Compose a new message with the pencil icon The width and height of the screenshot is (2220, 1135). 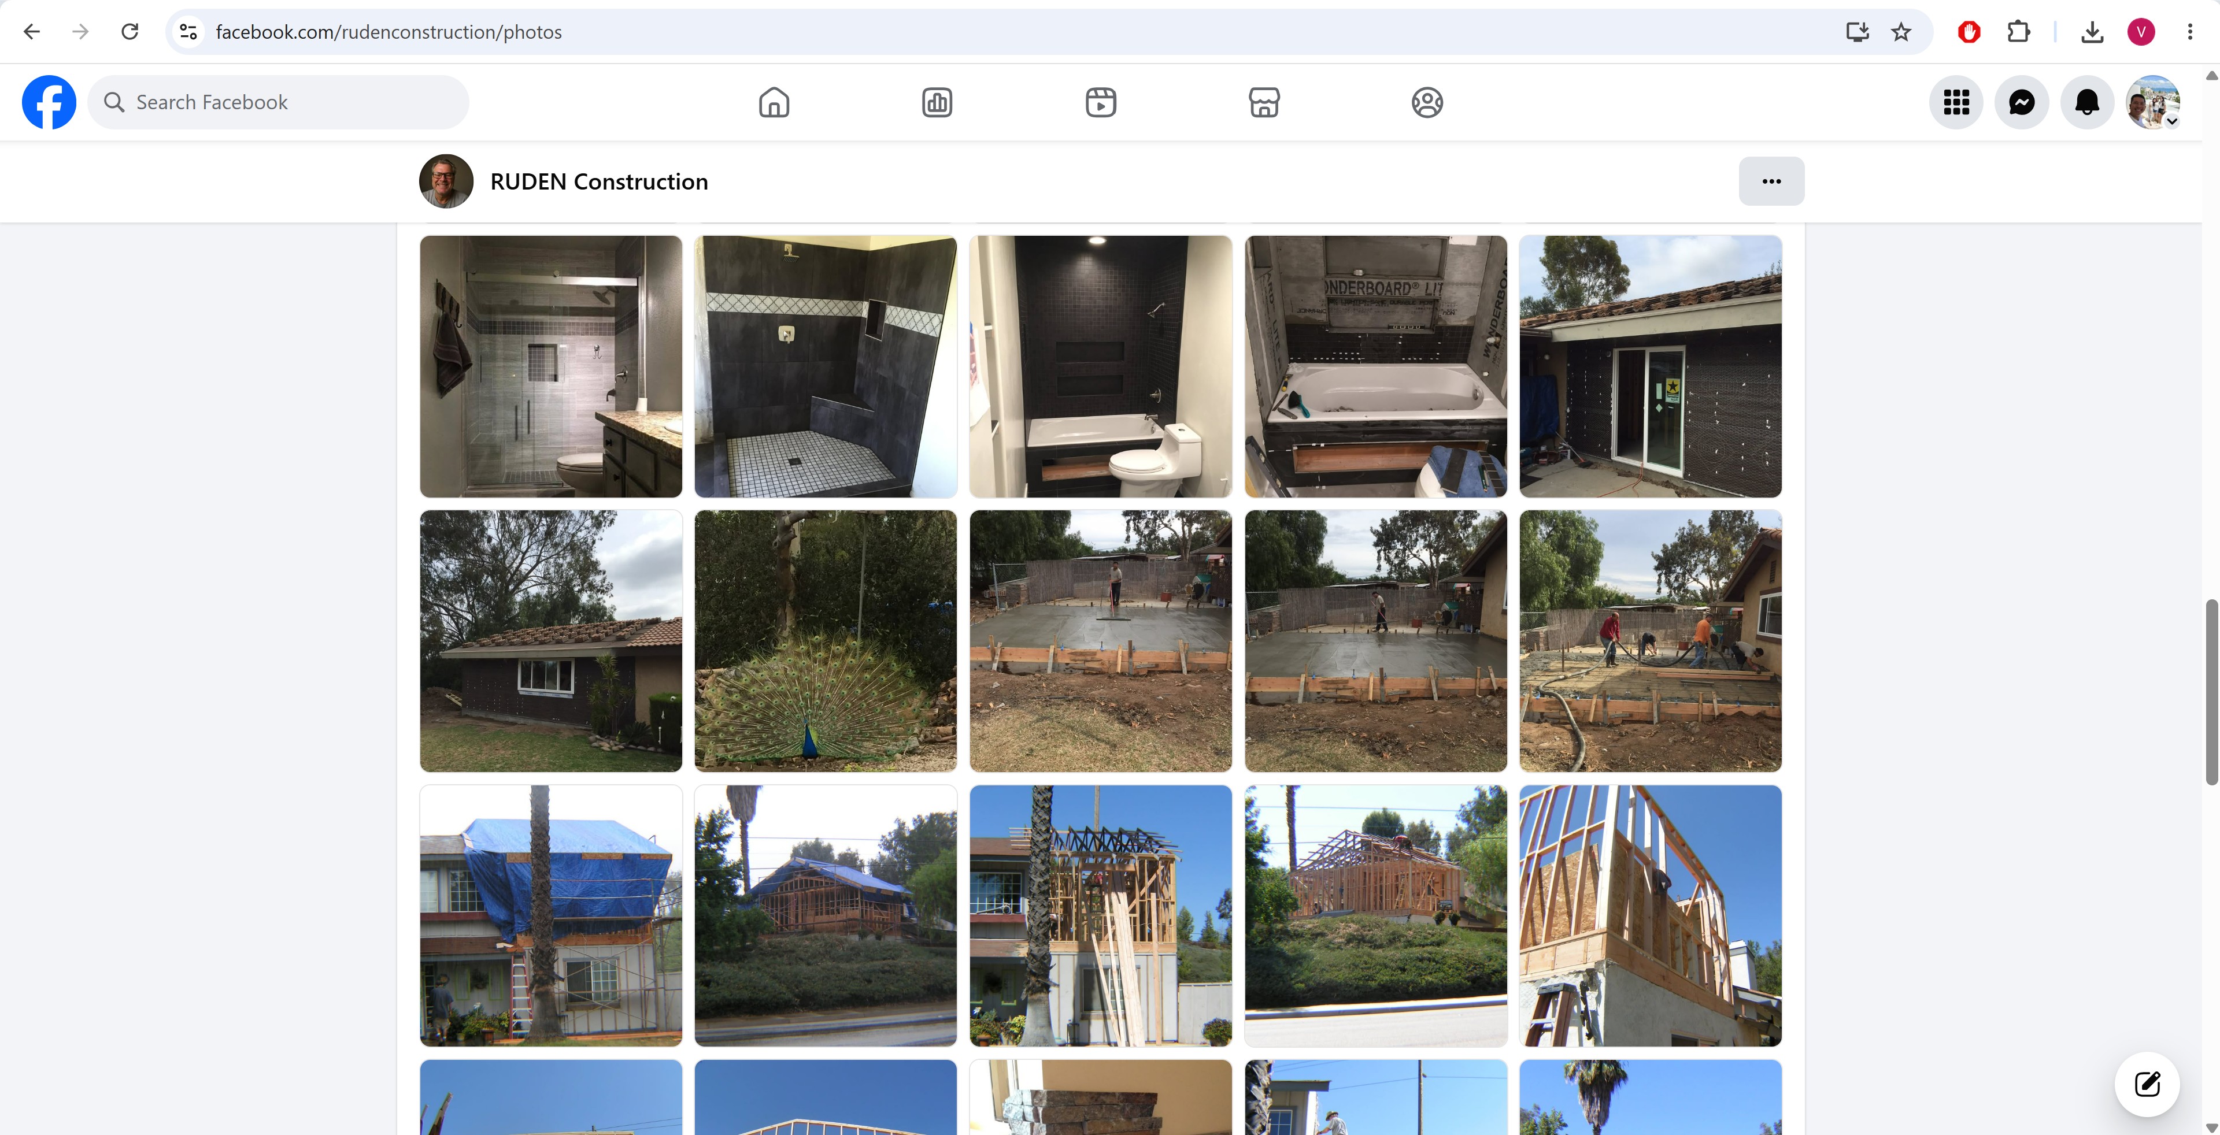click(x=2147, y=1084)
